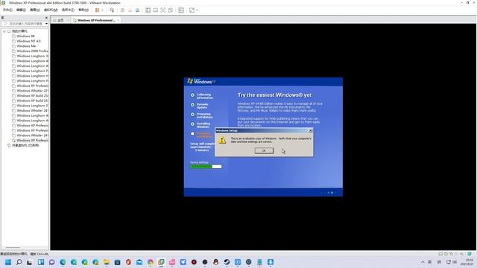
Task: Pause the running virtual machine
Action: 97,10
